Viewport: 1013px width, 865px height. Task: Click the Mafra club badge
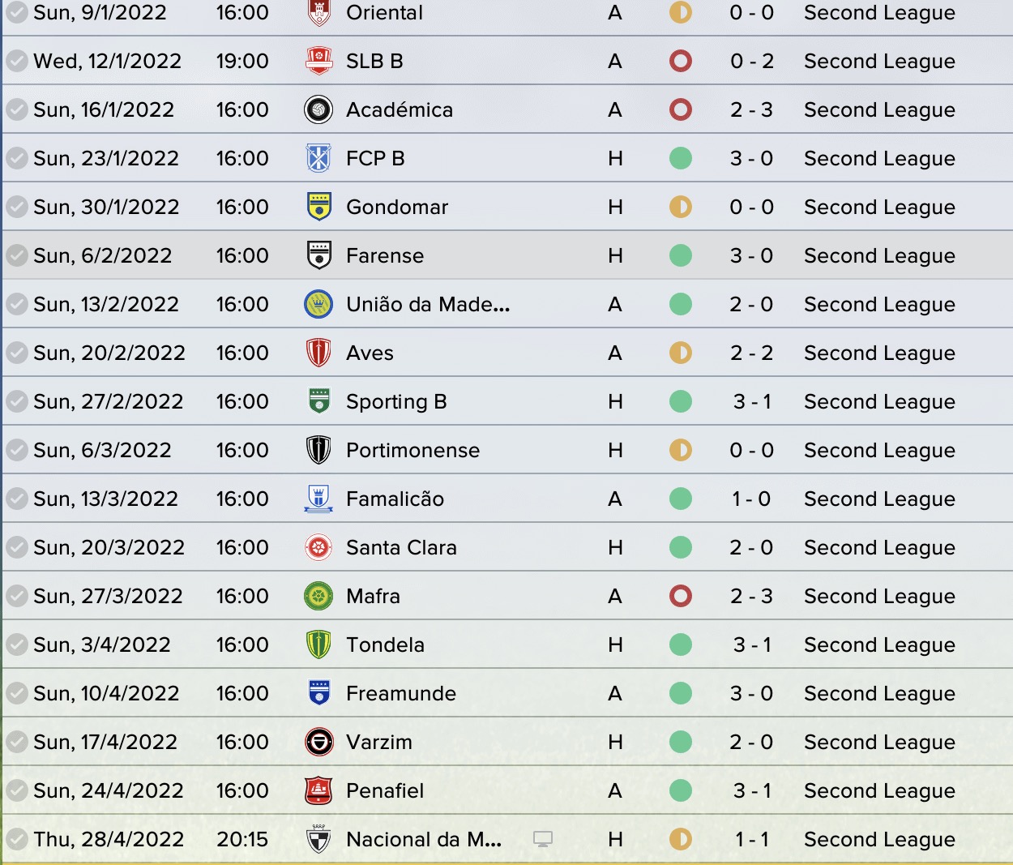pyautogui.click(x=318, y=596)
